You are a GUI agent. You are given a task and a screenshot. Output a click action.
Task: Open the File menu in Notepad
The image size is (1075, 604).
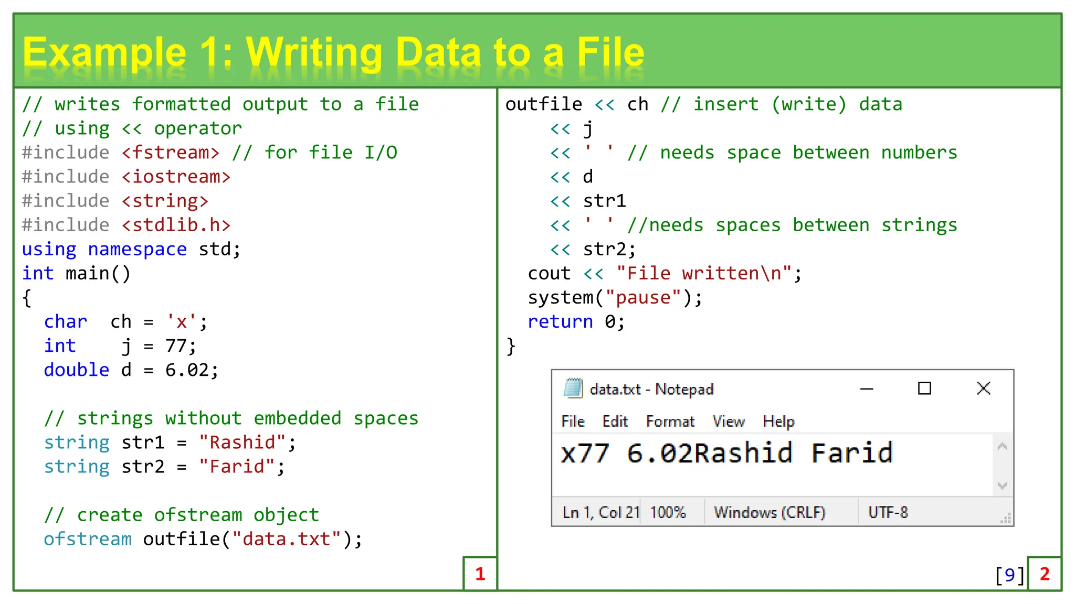573,422
